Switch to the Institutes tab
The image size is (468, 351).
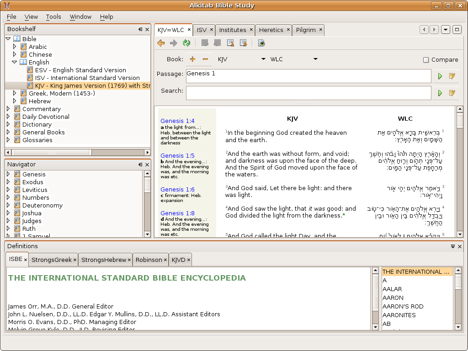(x=232, y=30)
